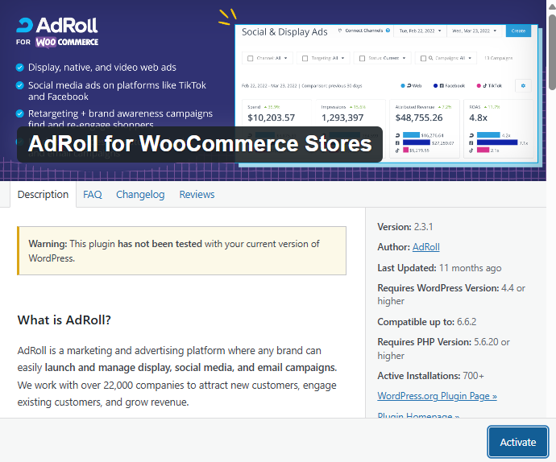Tick the Targeting: All checkbox

point(303,58)
